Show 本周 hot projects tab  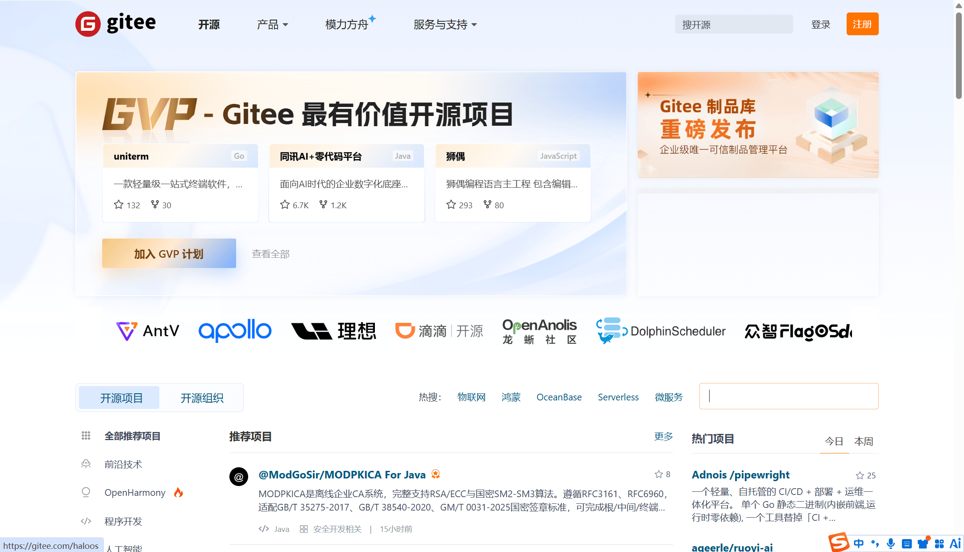[x=864, y=441]
